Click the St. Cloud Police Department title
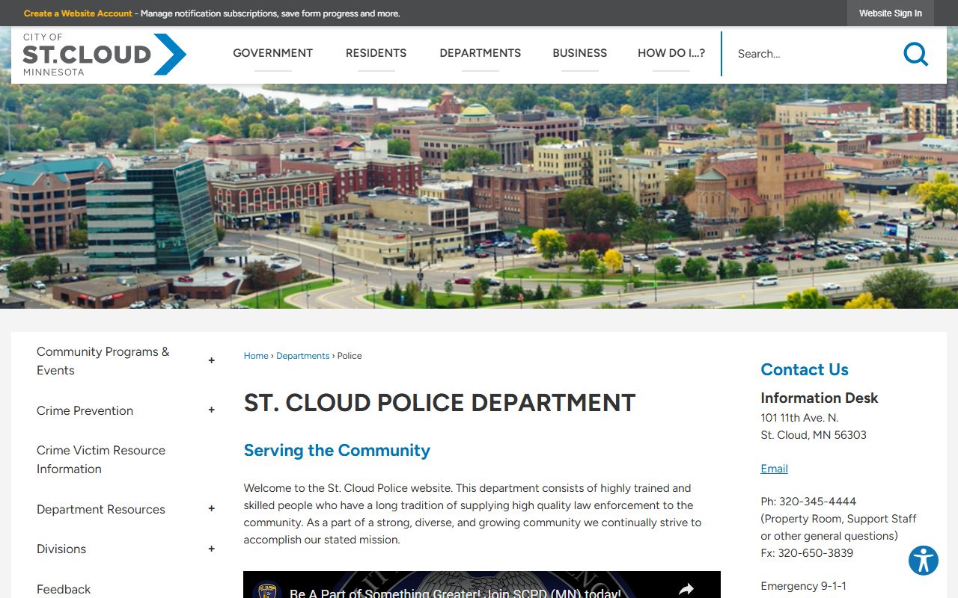This screenshot has width=958, height=598. [x=439, y=402]
